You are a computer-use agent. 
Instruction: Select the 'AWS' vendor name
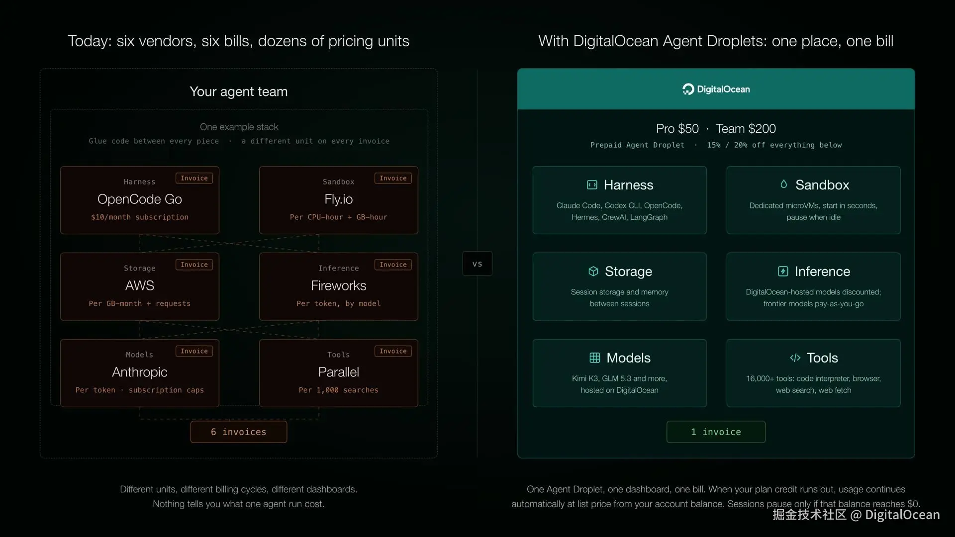point(140,286)
